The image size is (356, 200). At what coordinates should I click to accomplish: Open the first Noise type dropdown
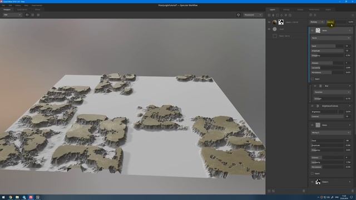[x=331, y=38]
